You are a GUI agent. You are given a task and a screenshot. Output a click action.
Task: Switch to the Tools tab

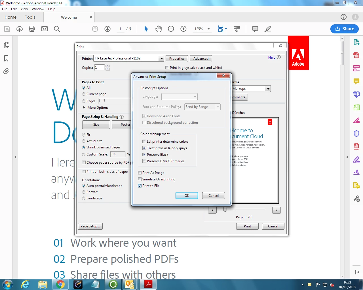30,17
